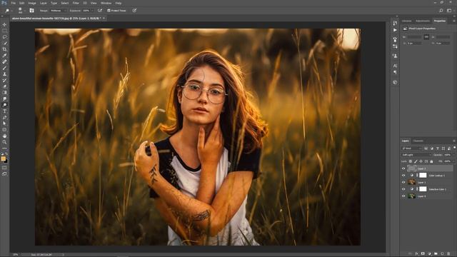457x257 pixels.
Task: Select the Path Selection arrow tool
Action: [4, 124]
